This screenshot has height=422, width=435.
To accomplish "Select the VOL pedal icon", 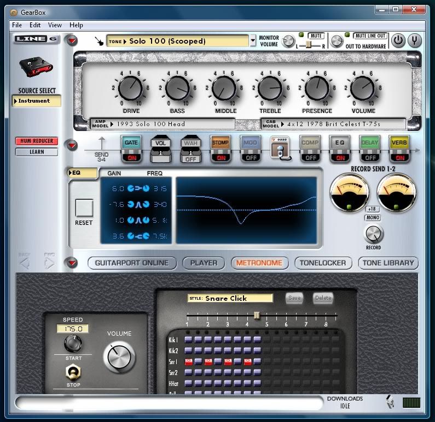I will pyautogui.click(x=160, y=149).
